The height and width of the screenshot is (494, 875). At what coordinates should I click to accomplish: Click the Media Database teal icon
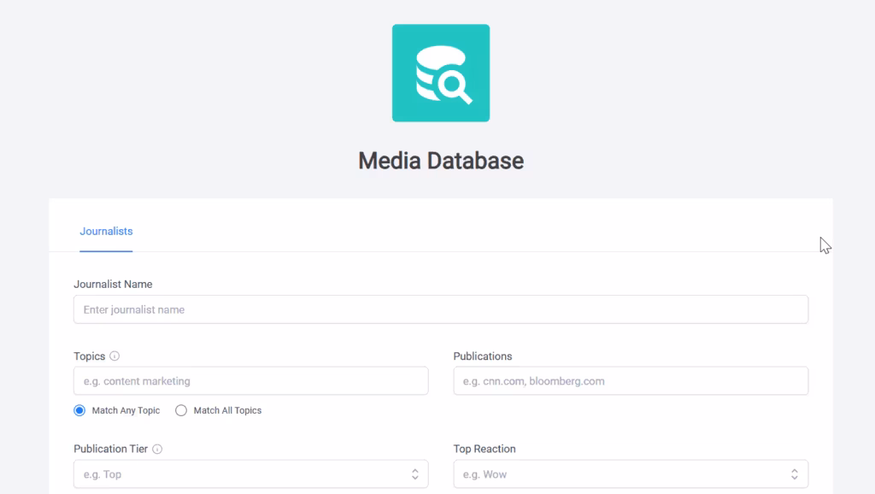click(440, 72)
